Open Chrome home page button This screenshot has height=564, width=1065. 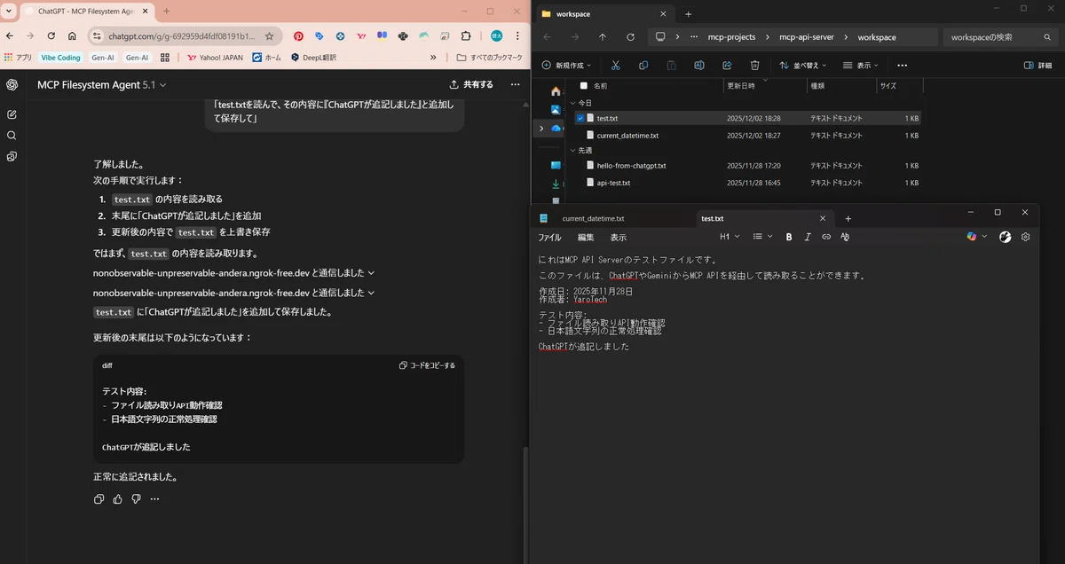pyautogui.click(x=71, y=36)
